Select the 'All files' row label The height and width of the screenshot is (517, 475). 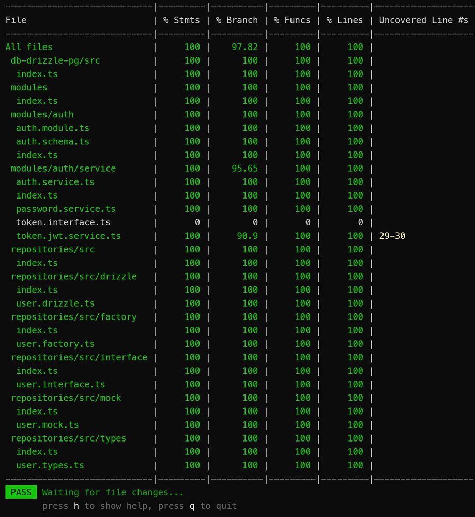tap(28, 47)
